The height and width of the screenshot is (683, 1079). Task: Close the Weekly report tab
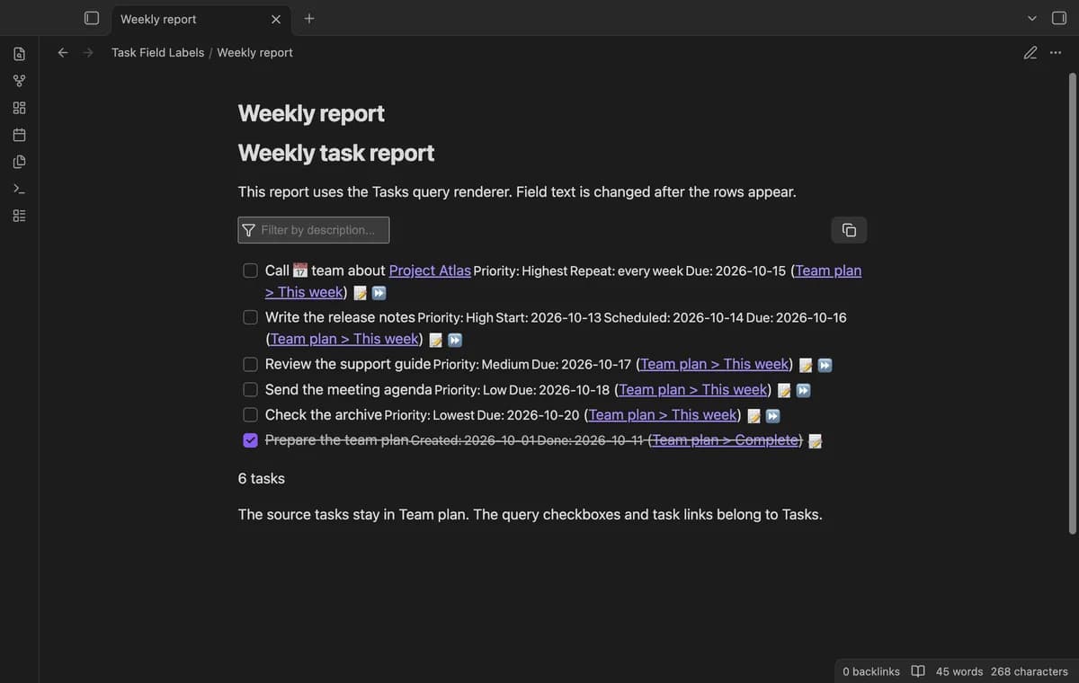coord(276,19)
